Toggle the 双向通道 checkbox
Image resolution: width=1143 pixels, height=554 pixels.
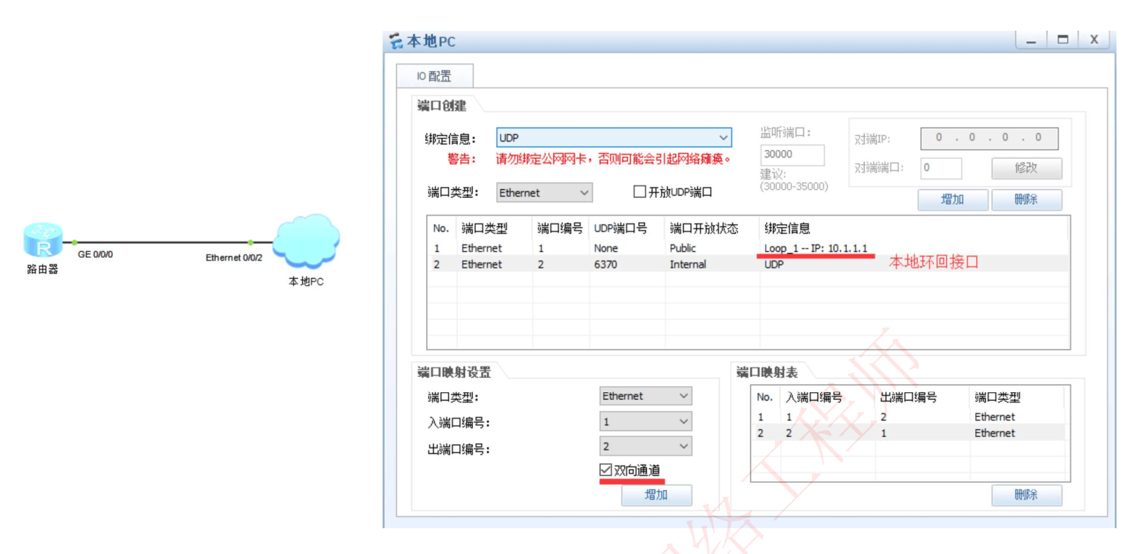[606, 470]
